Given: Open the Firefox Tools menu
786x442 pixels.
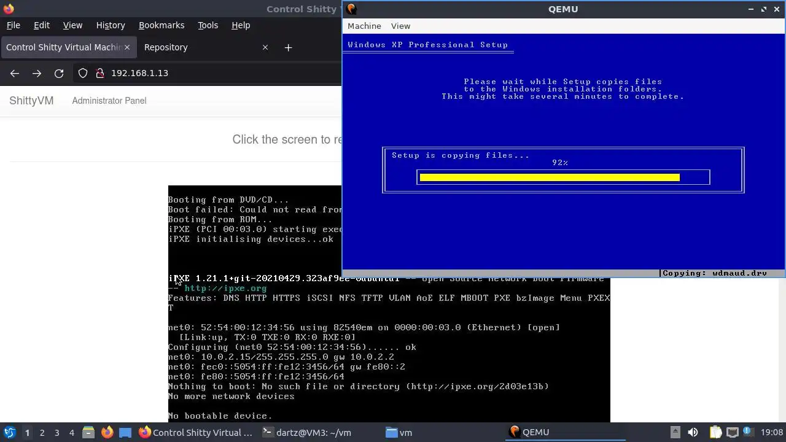Looking at the screenshot, I should [208, 25].
